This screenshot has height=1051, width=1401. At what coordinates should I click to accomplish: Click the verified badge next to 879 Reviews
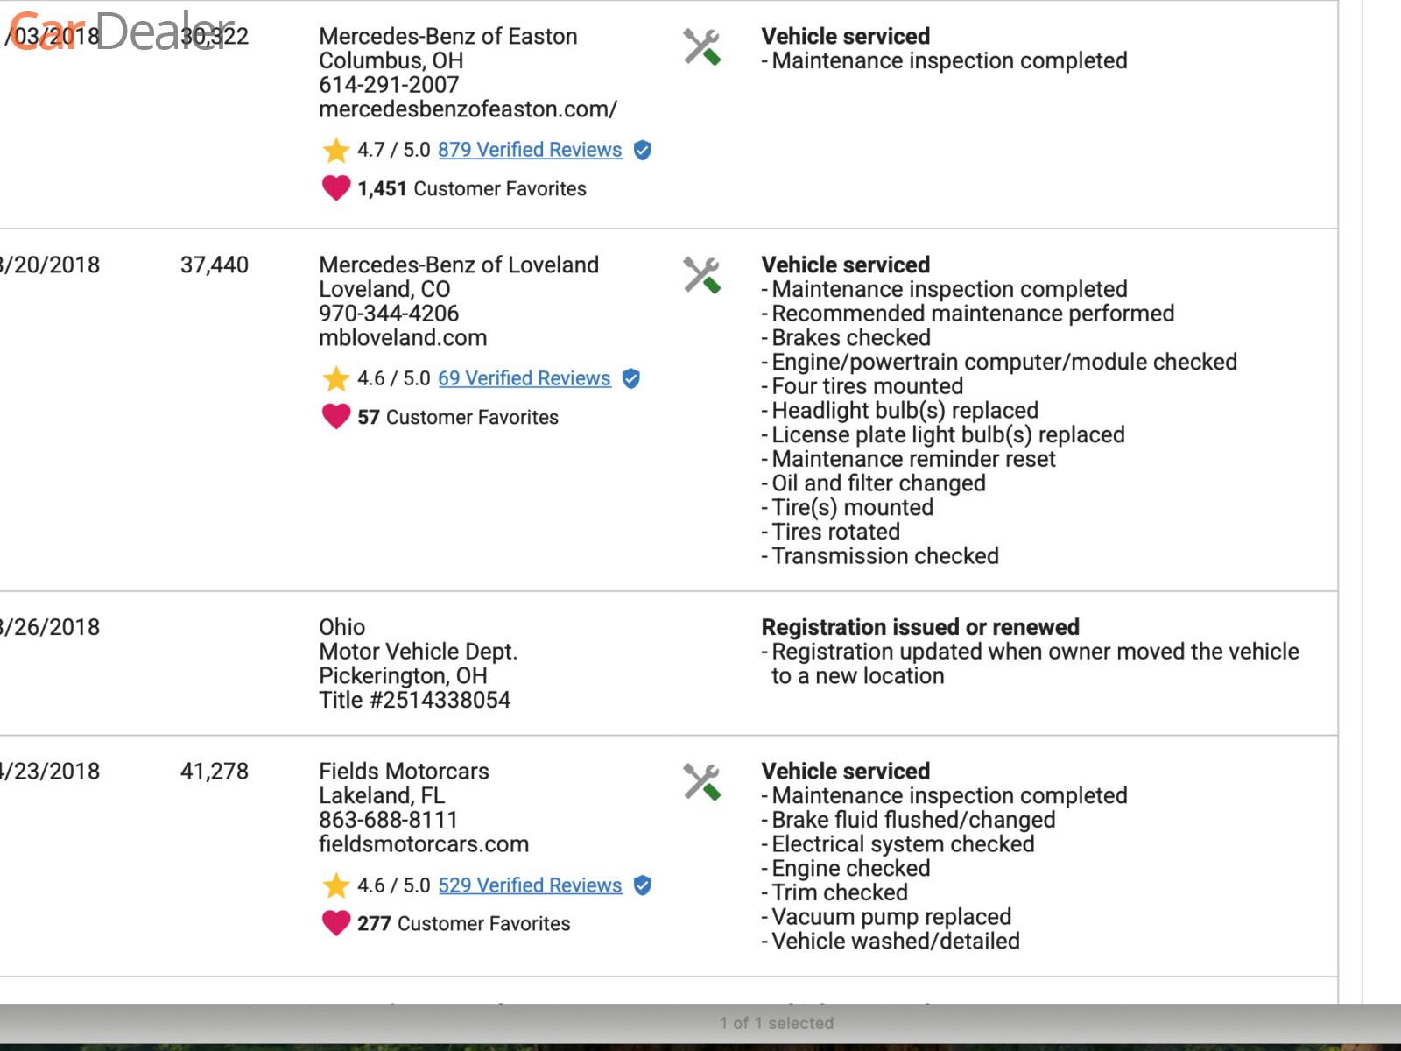click(x=643, y=150)
